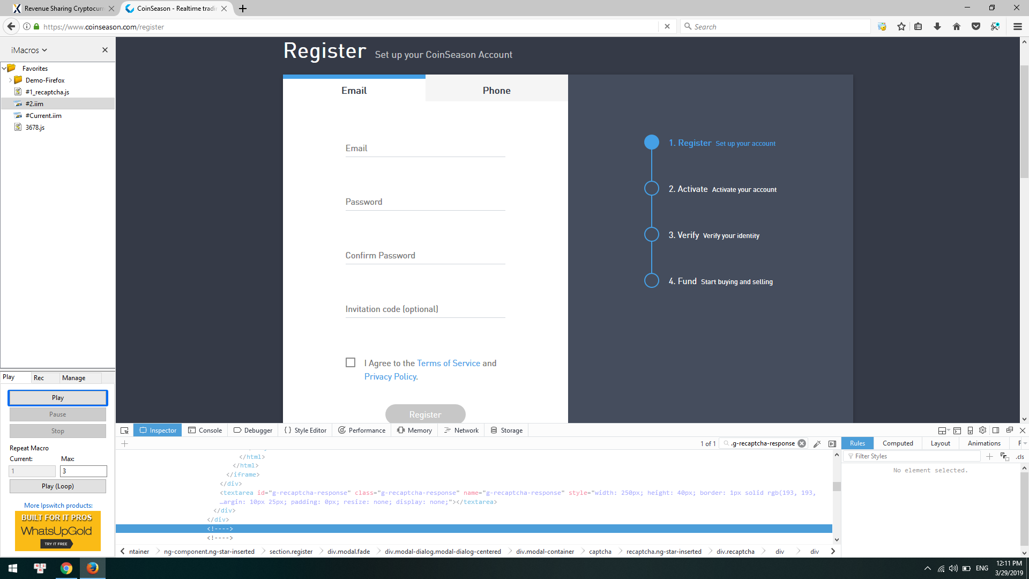Click the Play Loop button

click(x=57, y=486)
